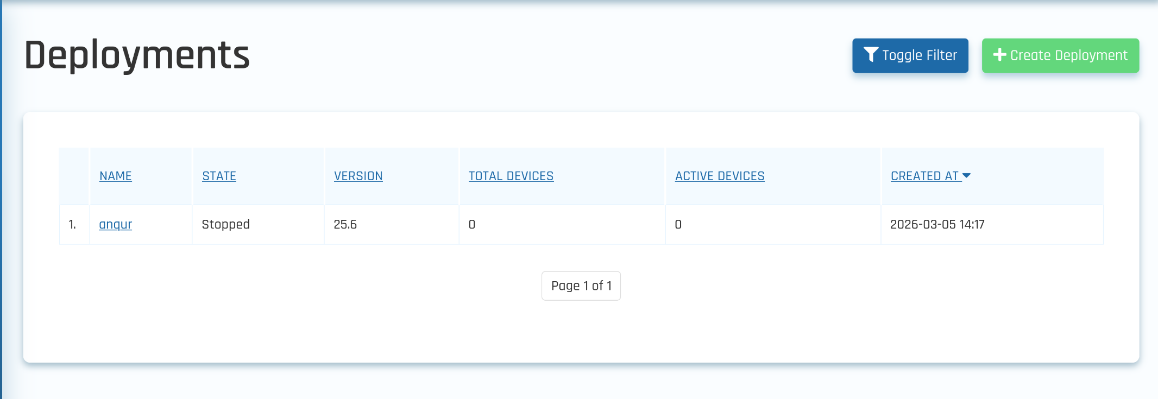This screenshot has width=1158, height=399.
Task: Click the Total Devices value 0
Action: click(471, 224)
